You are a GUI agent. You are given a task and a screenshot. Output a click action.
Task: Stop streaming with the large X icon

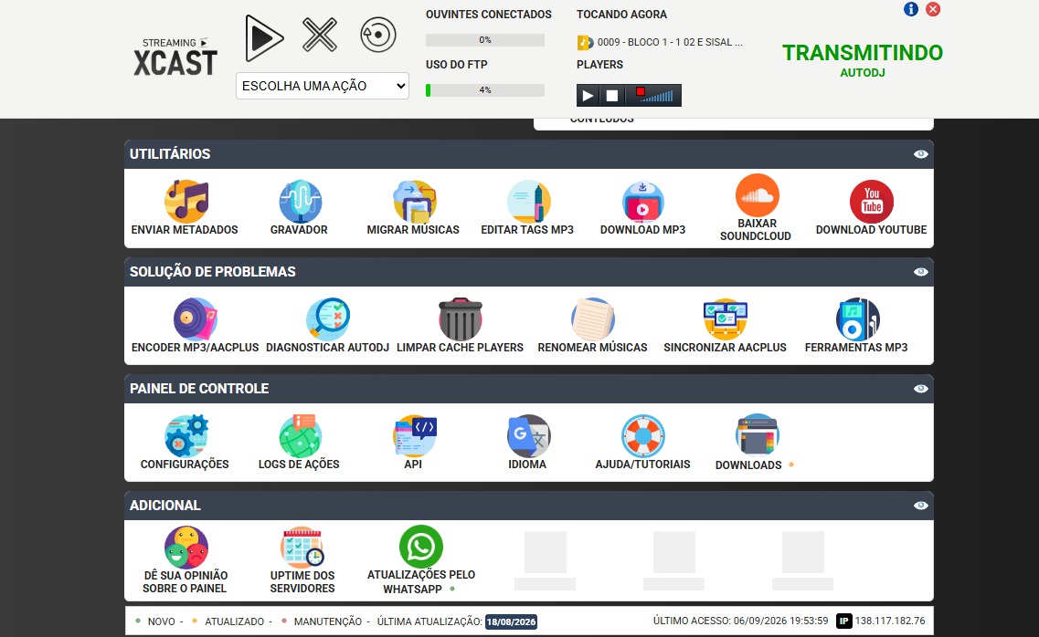tap(320, 35)
